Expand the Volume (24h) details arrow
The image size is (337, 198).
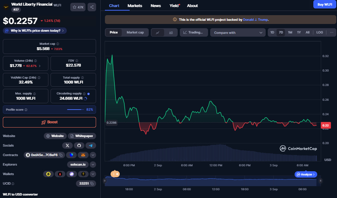(x=40, y=66)
